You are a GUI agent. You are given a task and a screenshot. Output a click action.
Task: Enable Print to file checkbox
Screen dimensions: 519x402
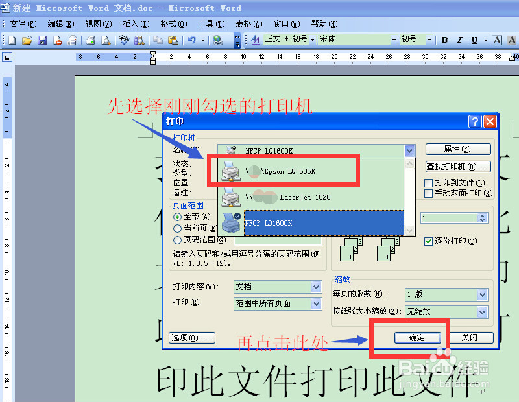pos(428,183)
